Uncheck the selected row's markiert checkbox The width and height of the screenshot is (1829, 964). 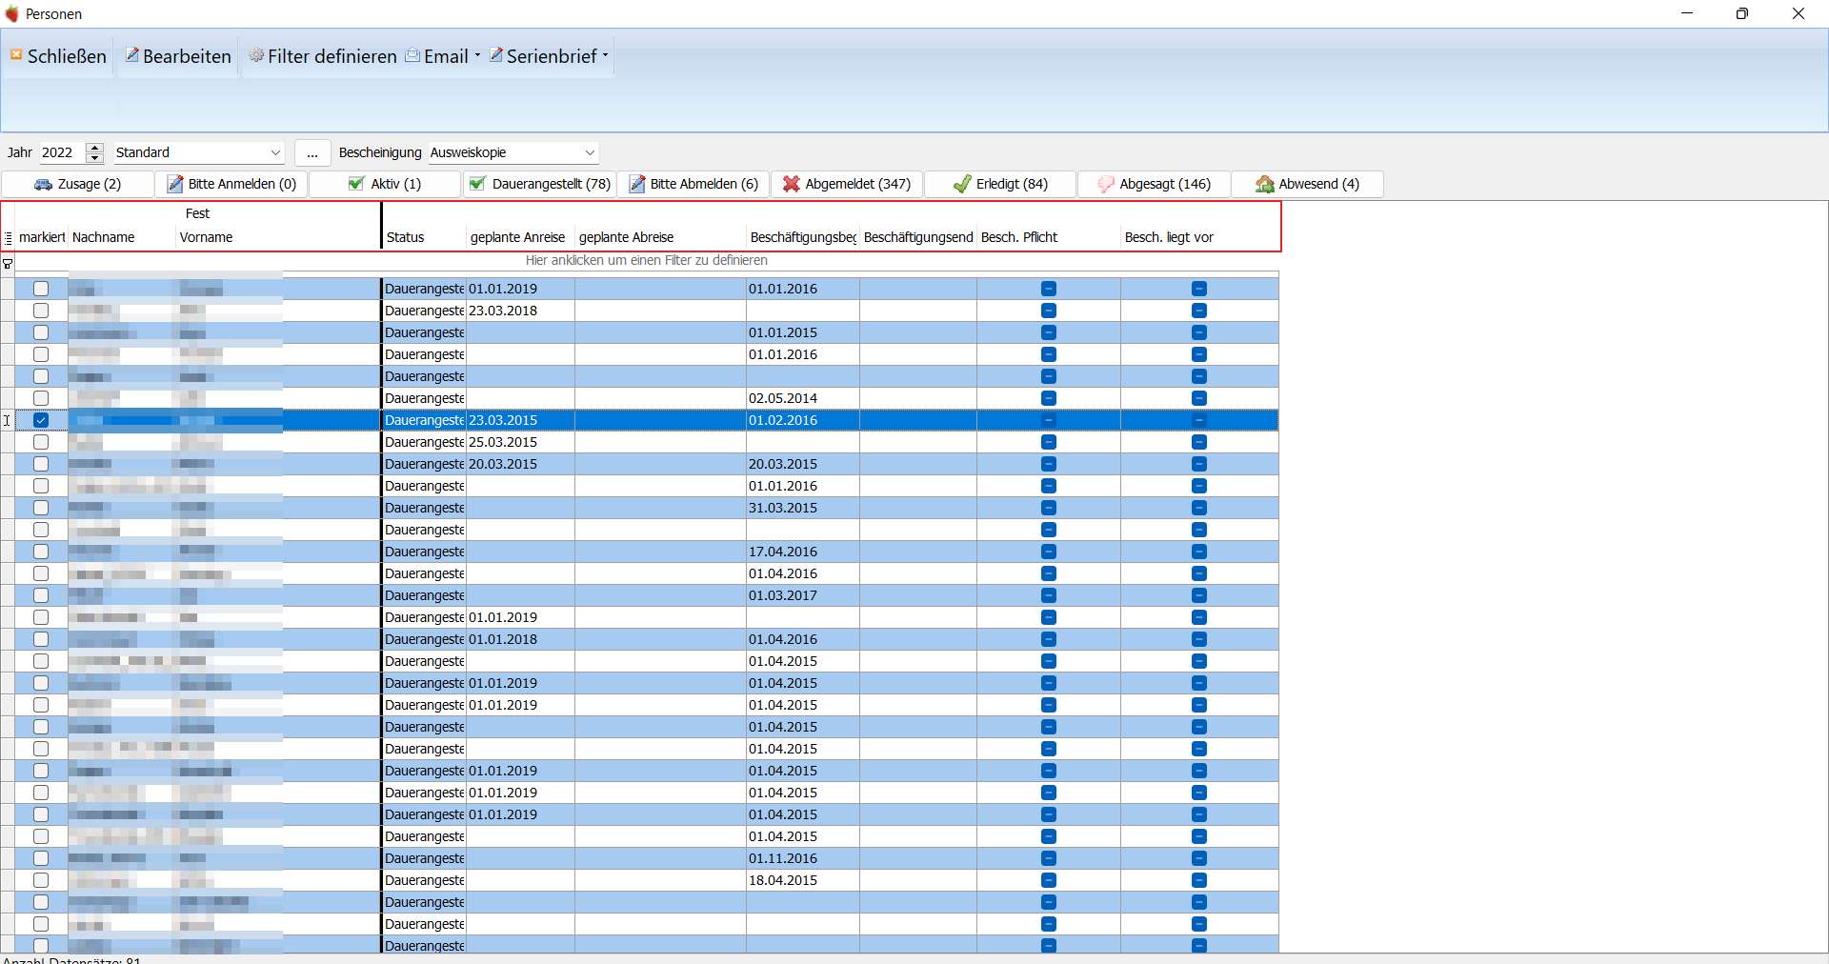pos(41,420)
